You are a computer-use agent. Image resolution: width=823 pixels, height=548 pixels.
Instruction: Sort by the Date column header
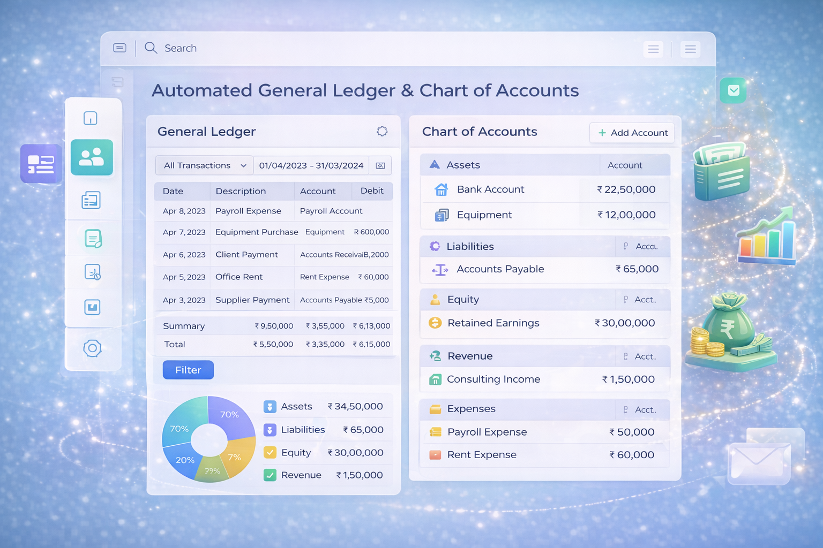(173, 191)
